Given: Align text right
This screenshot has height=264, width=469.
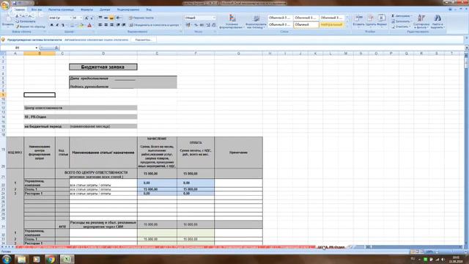Looking at the screenshot, I should (111, 25).
